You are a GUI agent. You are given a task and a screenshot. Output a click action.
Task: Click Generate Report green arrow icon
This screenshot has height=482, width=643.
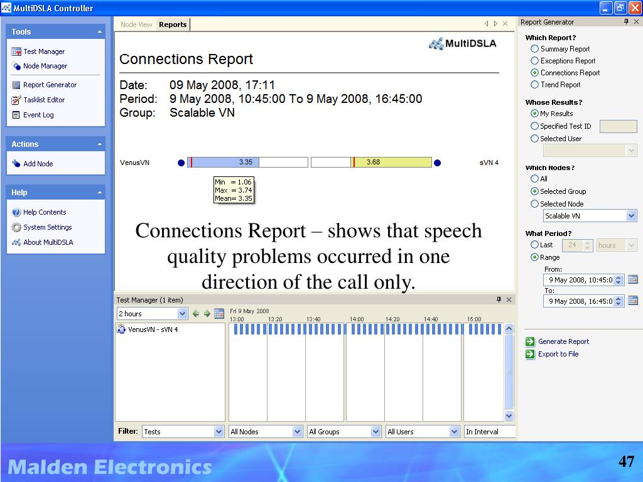[530, 341]
